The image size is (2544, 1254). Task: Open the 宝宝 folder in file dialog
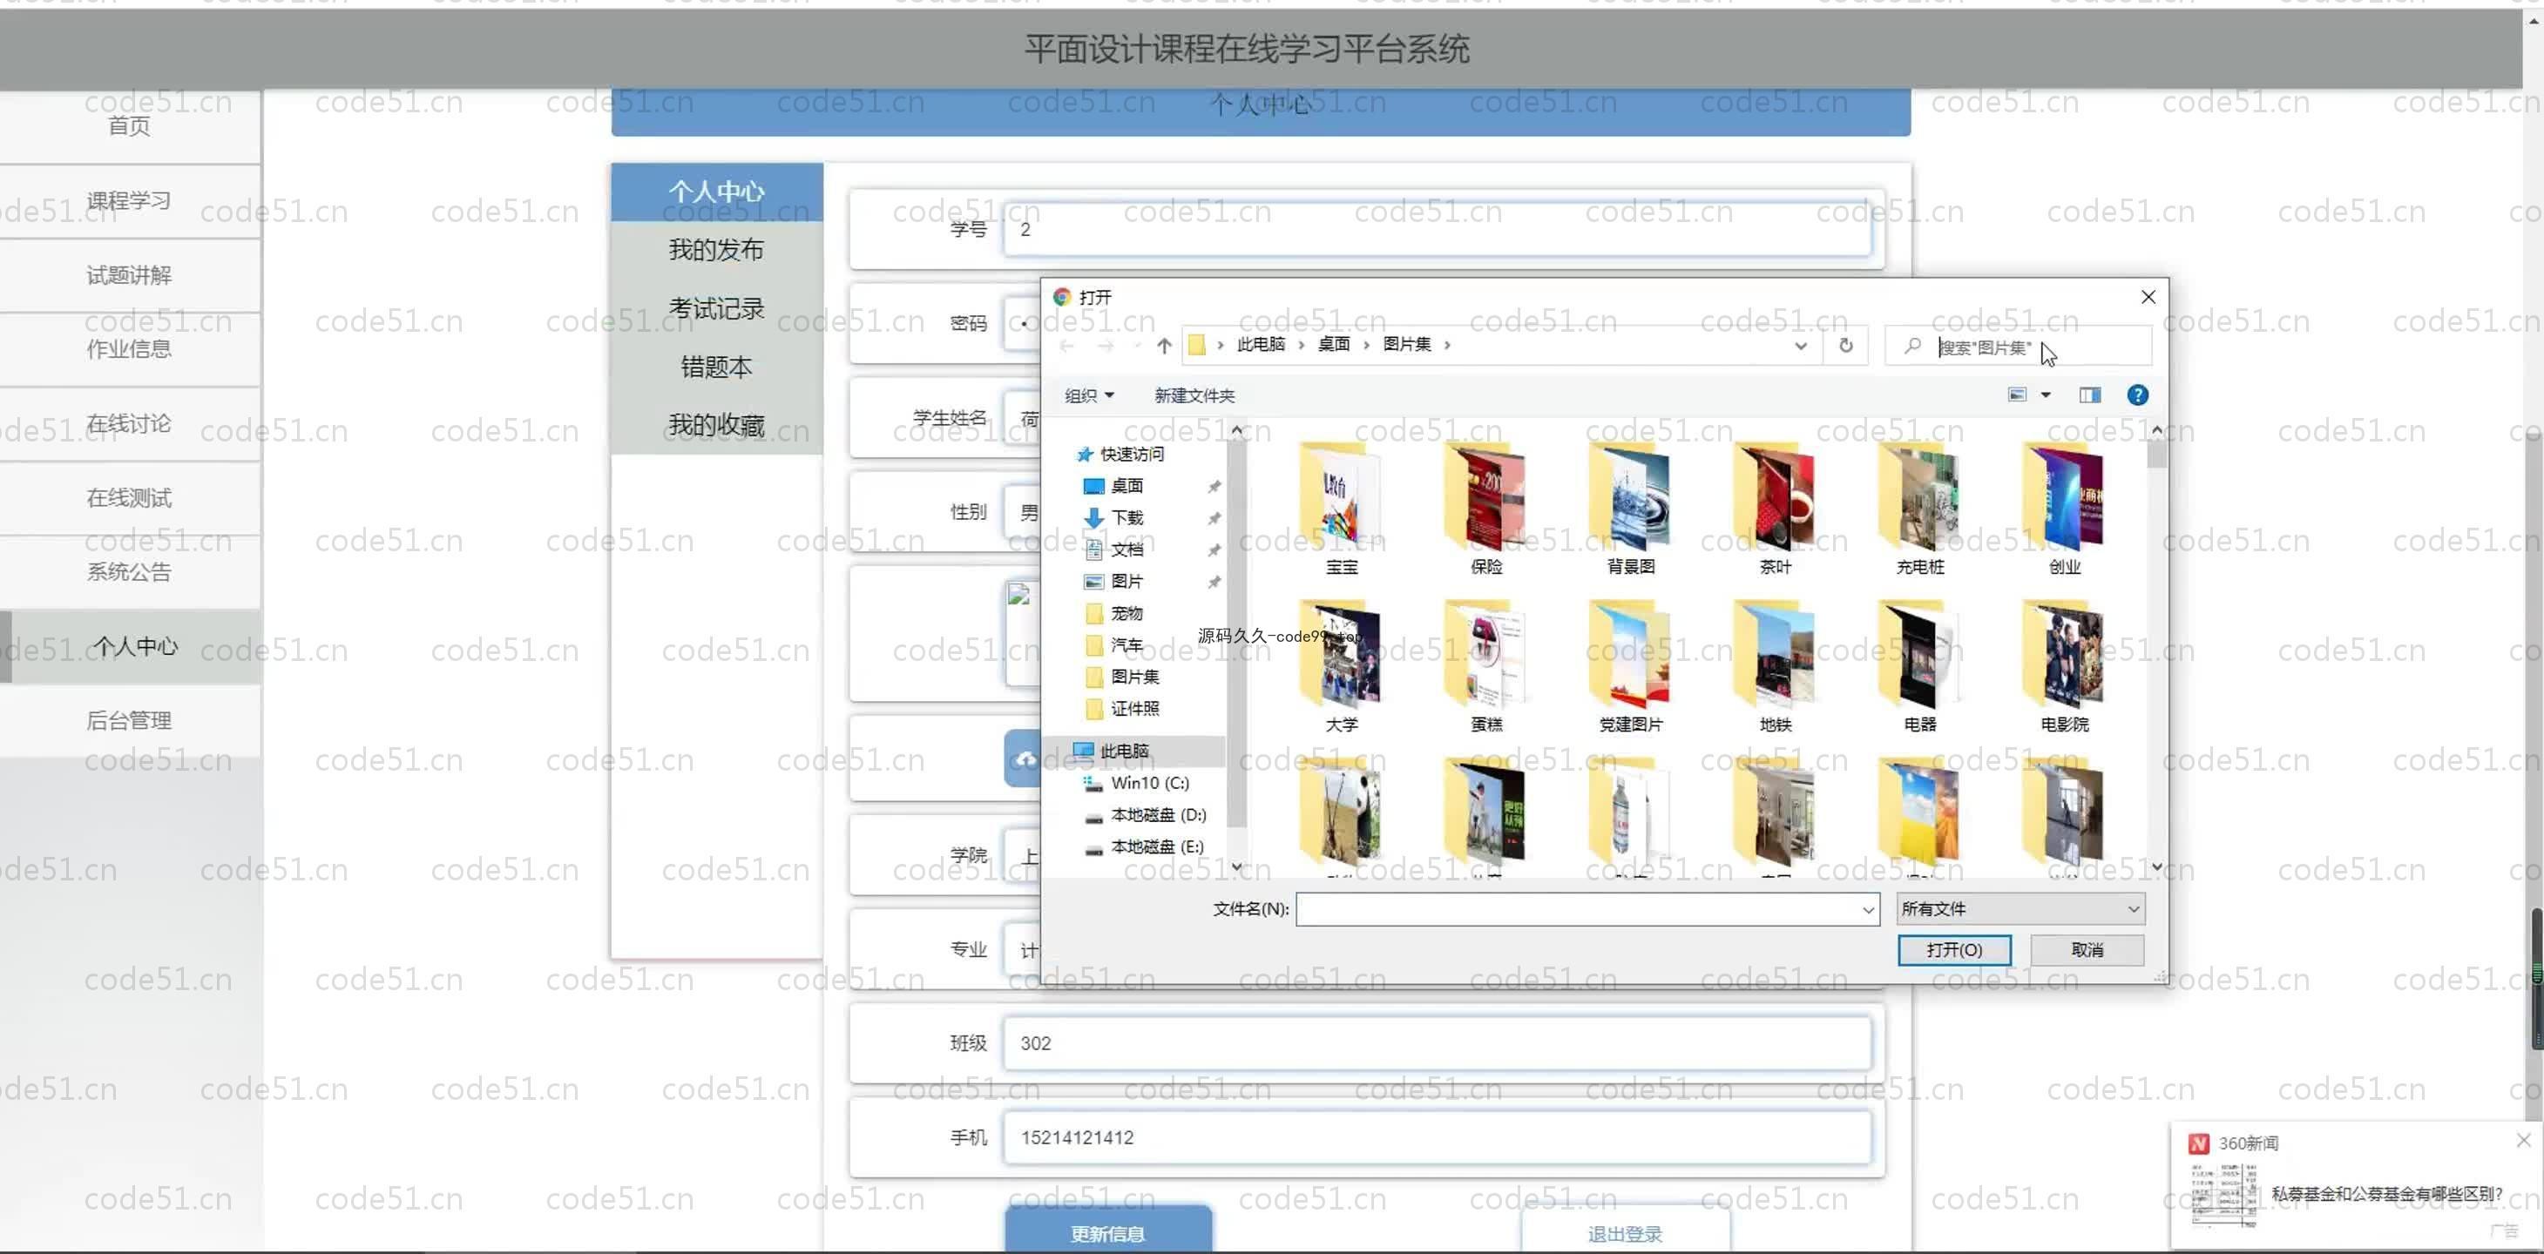pos(1341,508)
